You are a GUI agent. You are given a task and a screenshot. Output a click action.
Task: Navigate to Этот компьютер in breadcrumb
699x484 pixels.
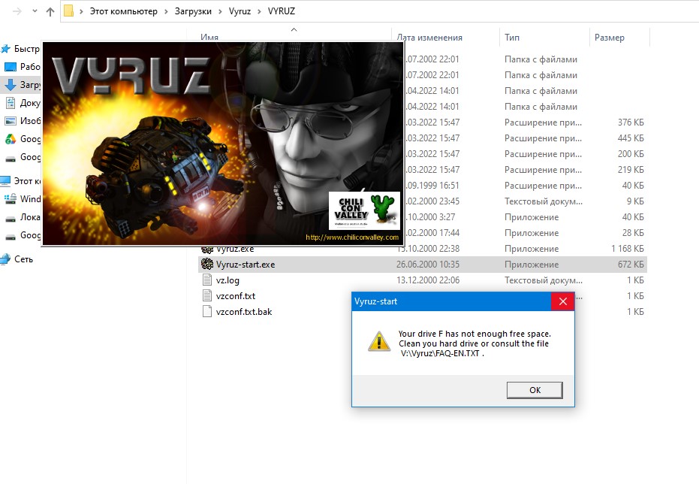pyautogui.click(x=123, y=11)
